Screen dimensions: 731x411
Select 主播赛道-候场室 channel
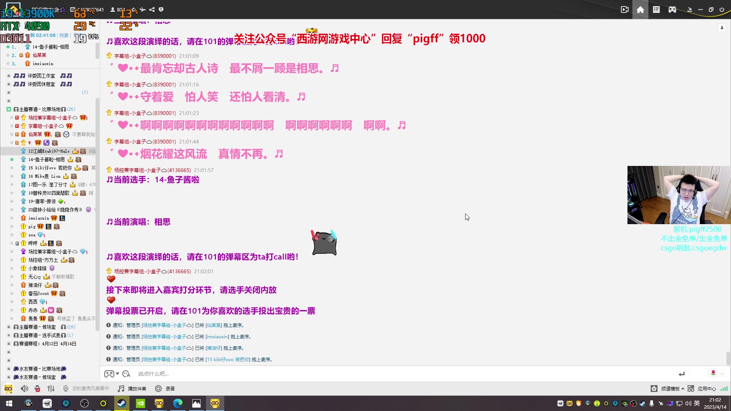[x=37, y=327]
